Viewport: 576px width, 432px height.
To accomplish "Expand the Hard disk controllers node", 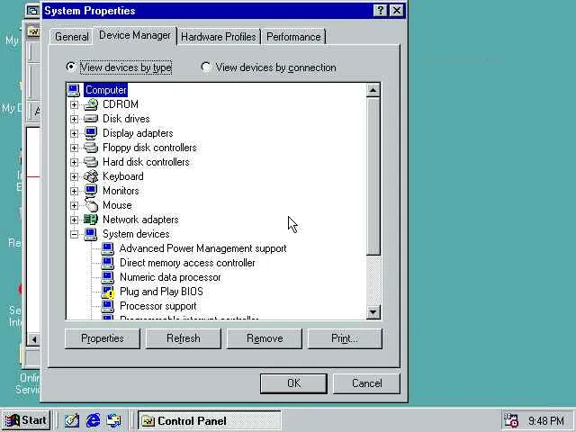I will [74, 162].
